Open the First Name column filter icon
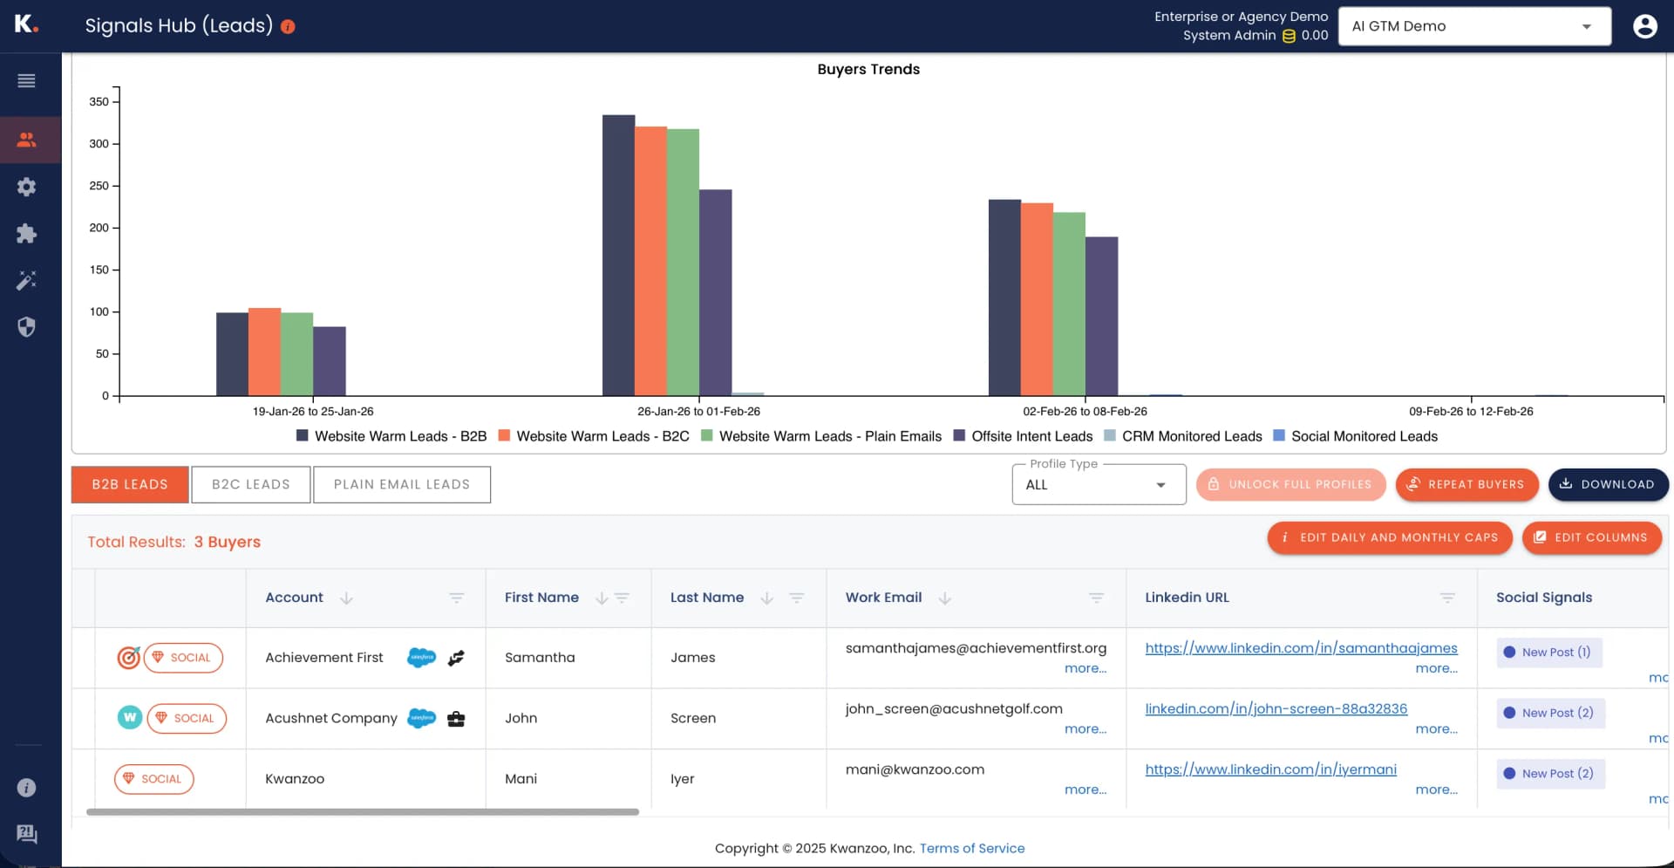1674x868 pixels. [x=622, y=598]
